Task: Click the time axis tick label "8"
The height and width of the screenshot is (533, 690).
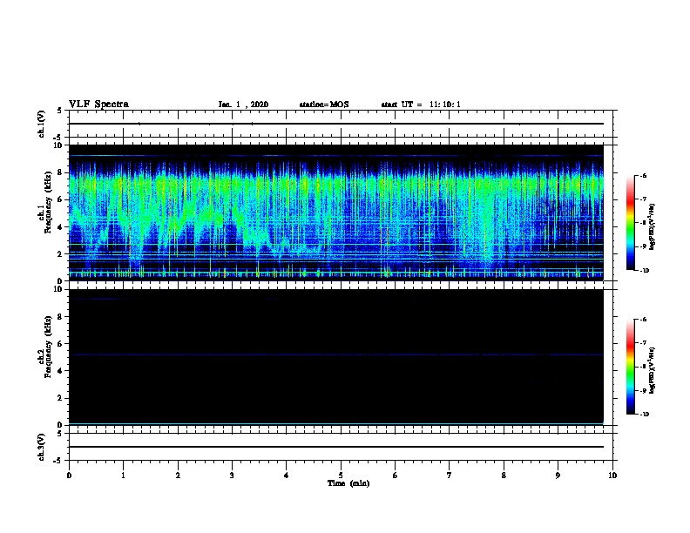Action: (504, 476)
